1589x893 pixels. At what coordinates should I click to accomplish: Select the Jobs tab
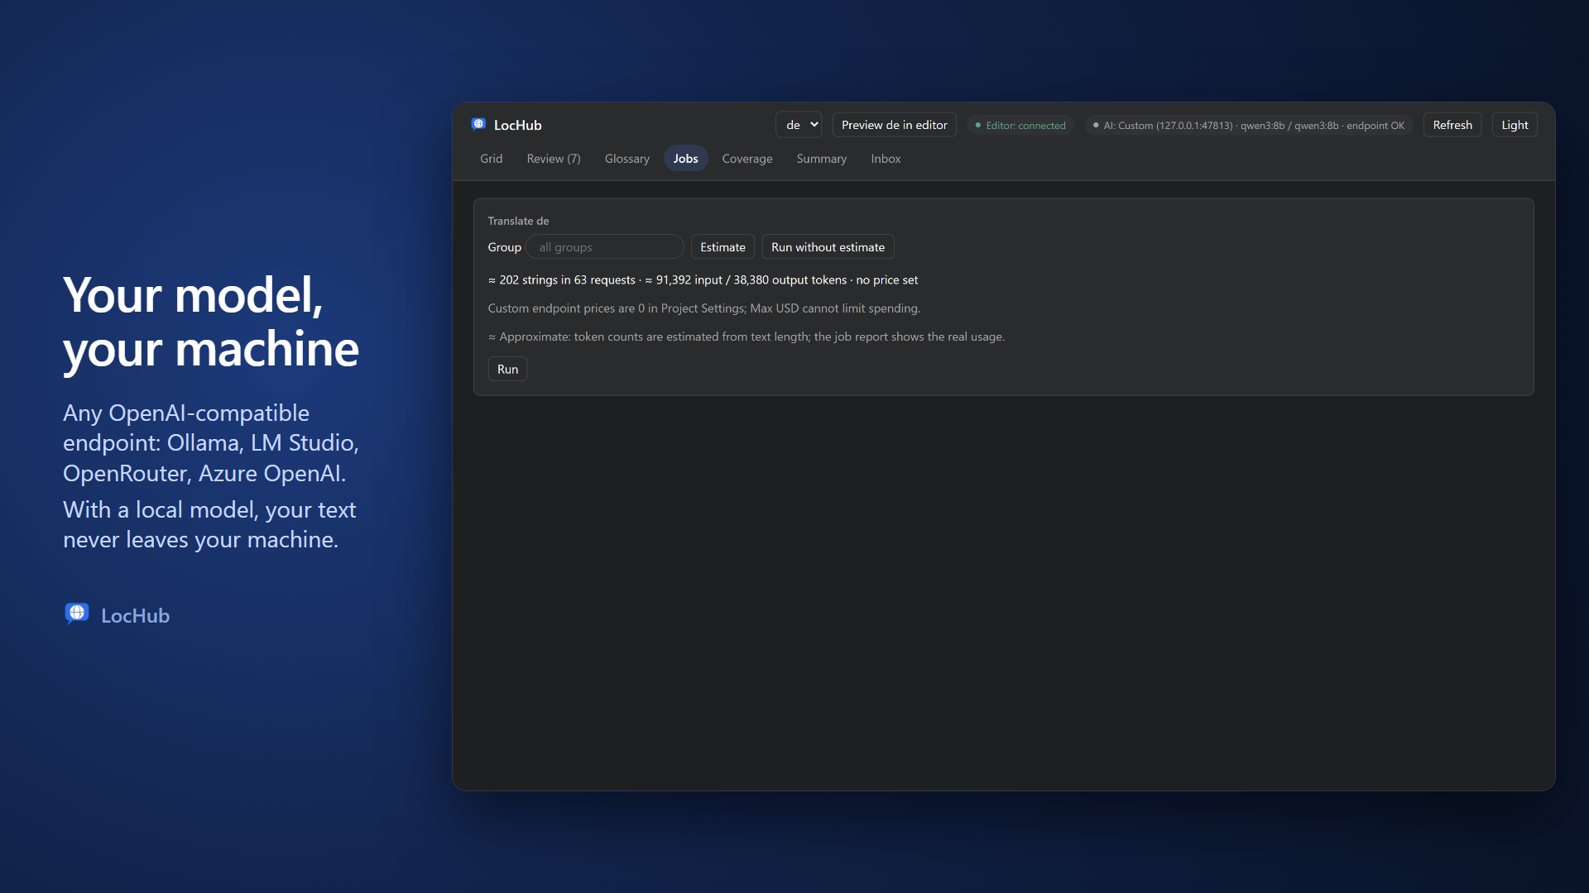coord(685,159)
